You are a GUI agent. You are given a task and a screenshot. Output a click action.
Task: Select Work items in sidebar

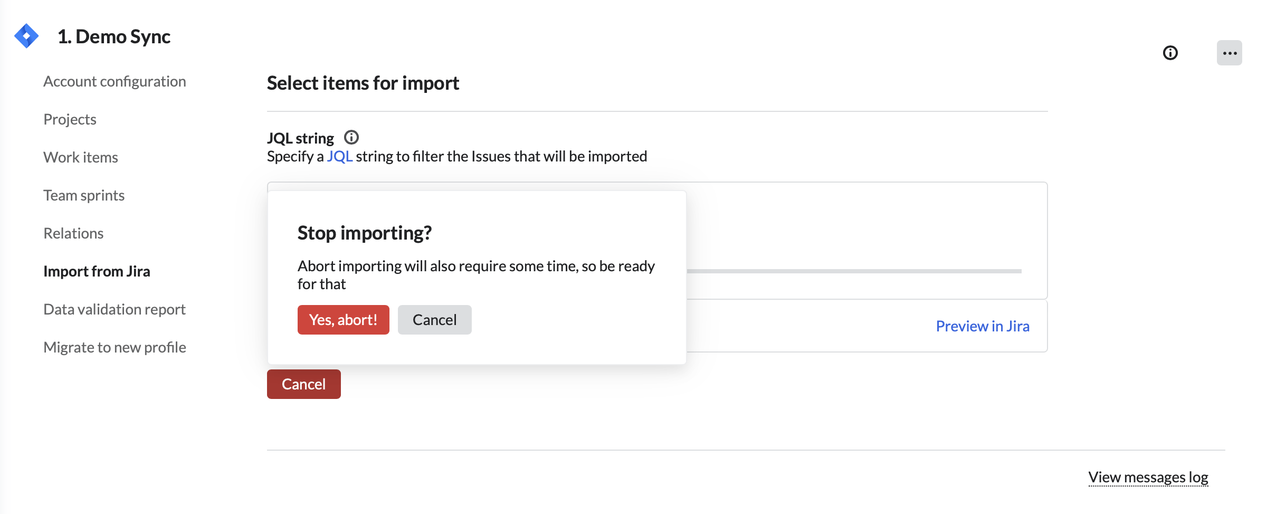pos(81,157)
